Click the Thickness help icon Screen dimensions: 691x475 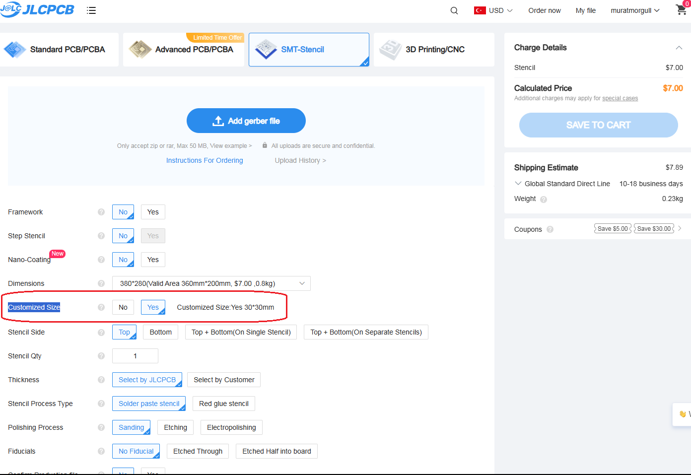coord(101,380)
